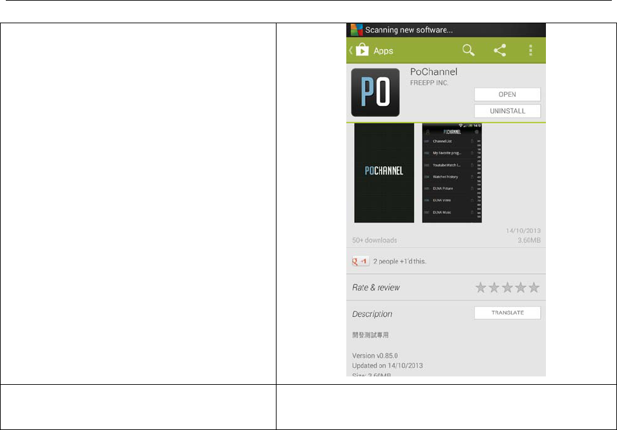Tap the Google +1 button

[x=361, y=261]
